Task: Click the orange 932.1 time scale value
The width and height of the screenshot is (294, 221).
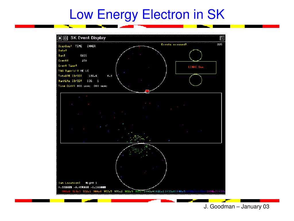Action: coord(87,191)
